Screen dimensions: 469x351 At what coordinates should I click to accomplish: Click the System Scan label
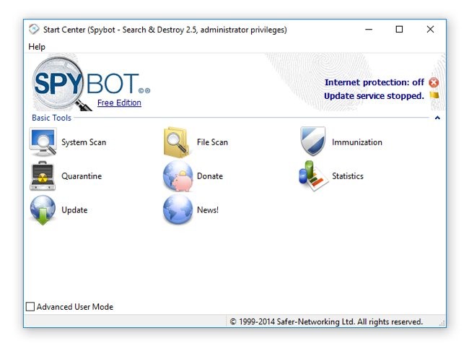(x=84, y=142)
